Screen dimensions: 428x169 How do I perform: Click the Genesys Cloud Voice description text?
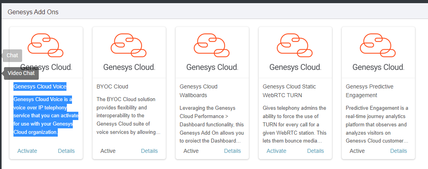pos(46,116)
